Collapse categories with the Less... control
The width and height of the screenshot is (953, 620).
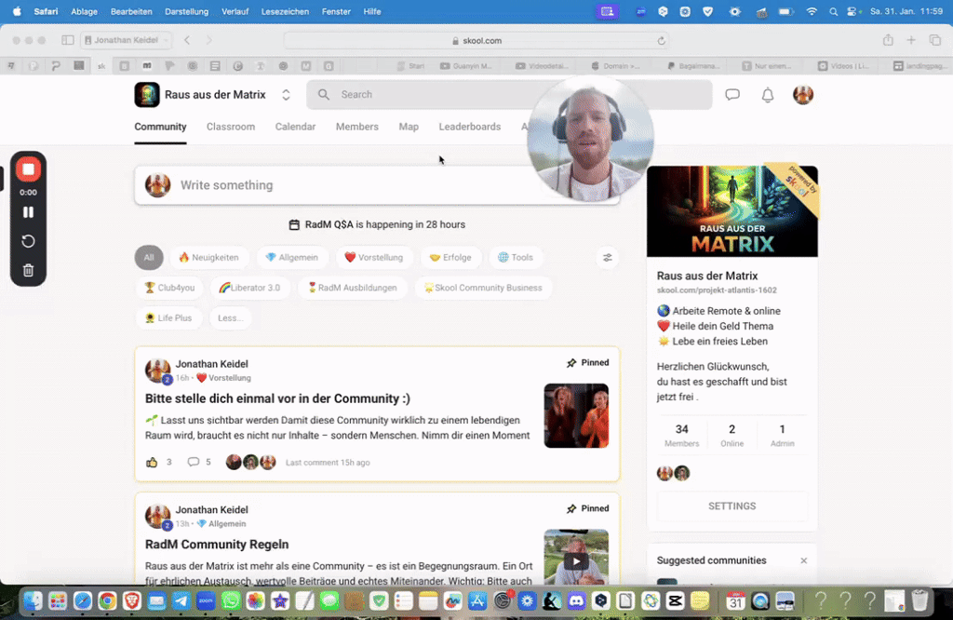230,317
